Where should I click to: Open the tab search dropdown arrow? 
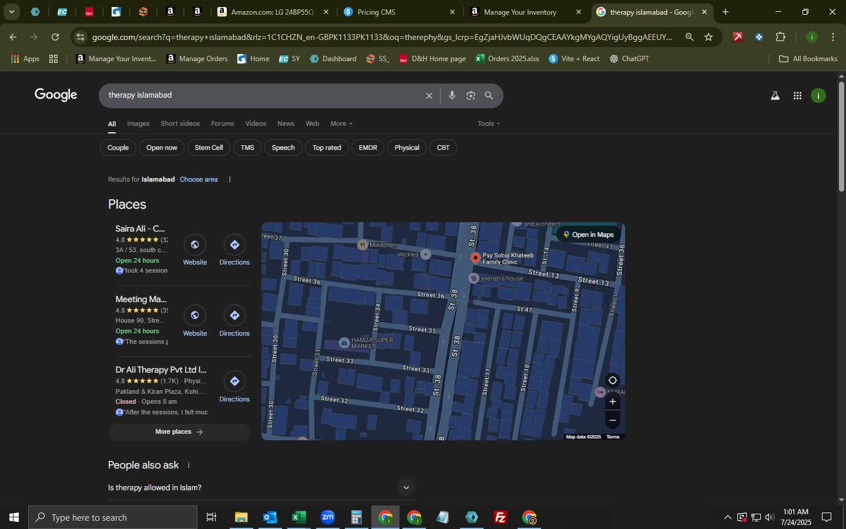pos(11,12)
